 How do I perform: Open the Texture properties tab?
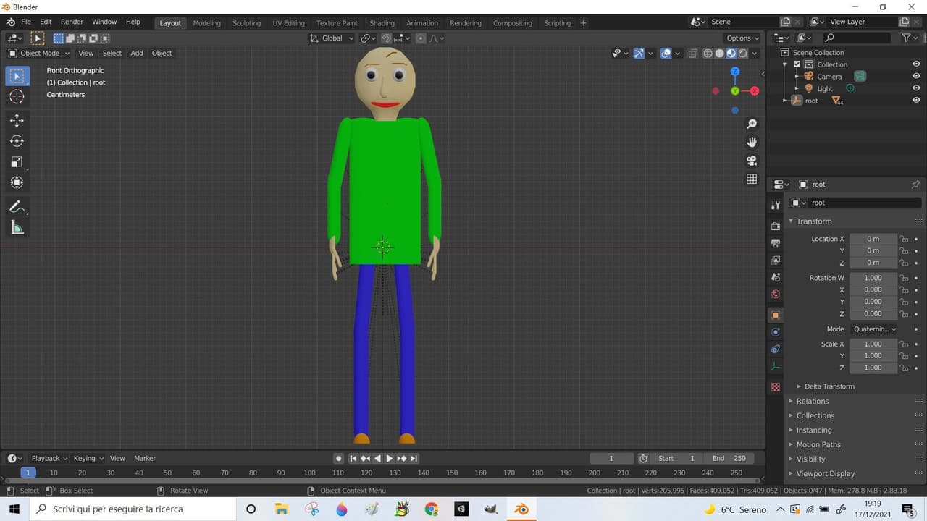776,387
